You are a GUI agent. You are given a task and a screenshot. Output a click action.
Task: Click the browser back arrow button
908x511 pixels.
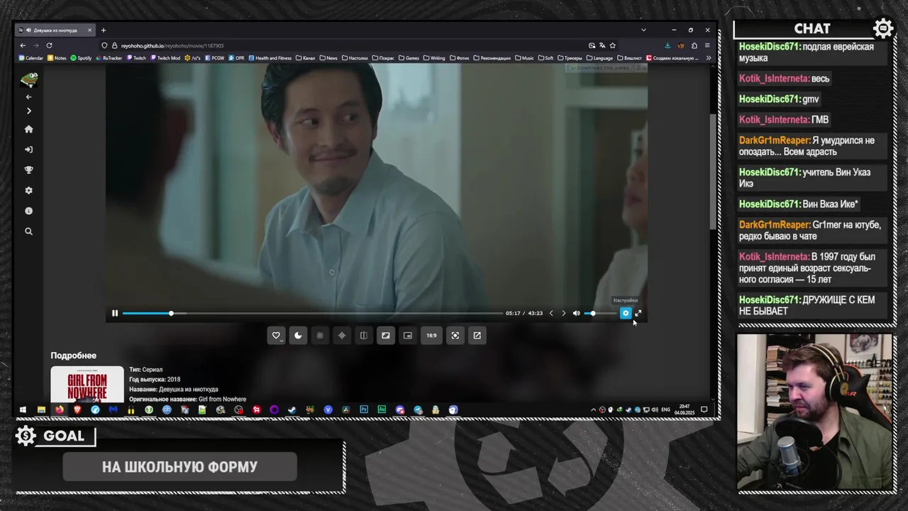click(x=23, y=45)
